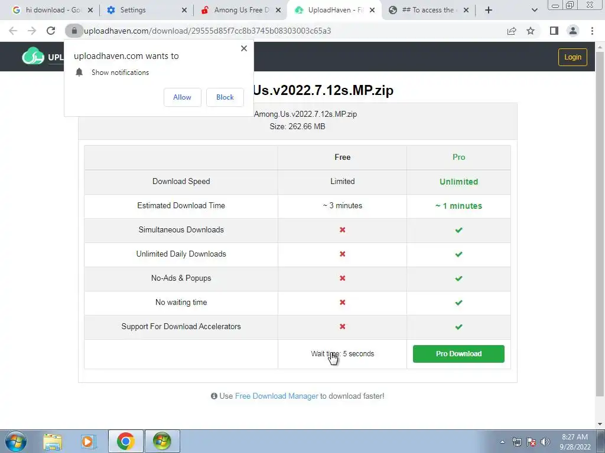Close the 'hi download' Google tab

pyautogui.click(x=90, y=10)
